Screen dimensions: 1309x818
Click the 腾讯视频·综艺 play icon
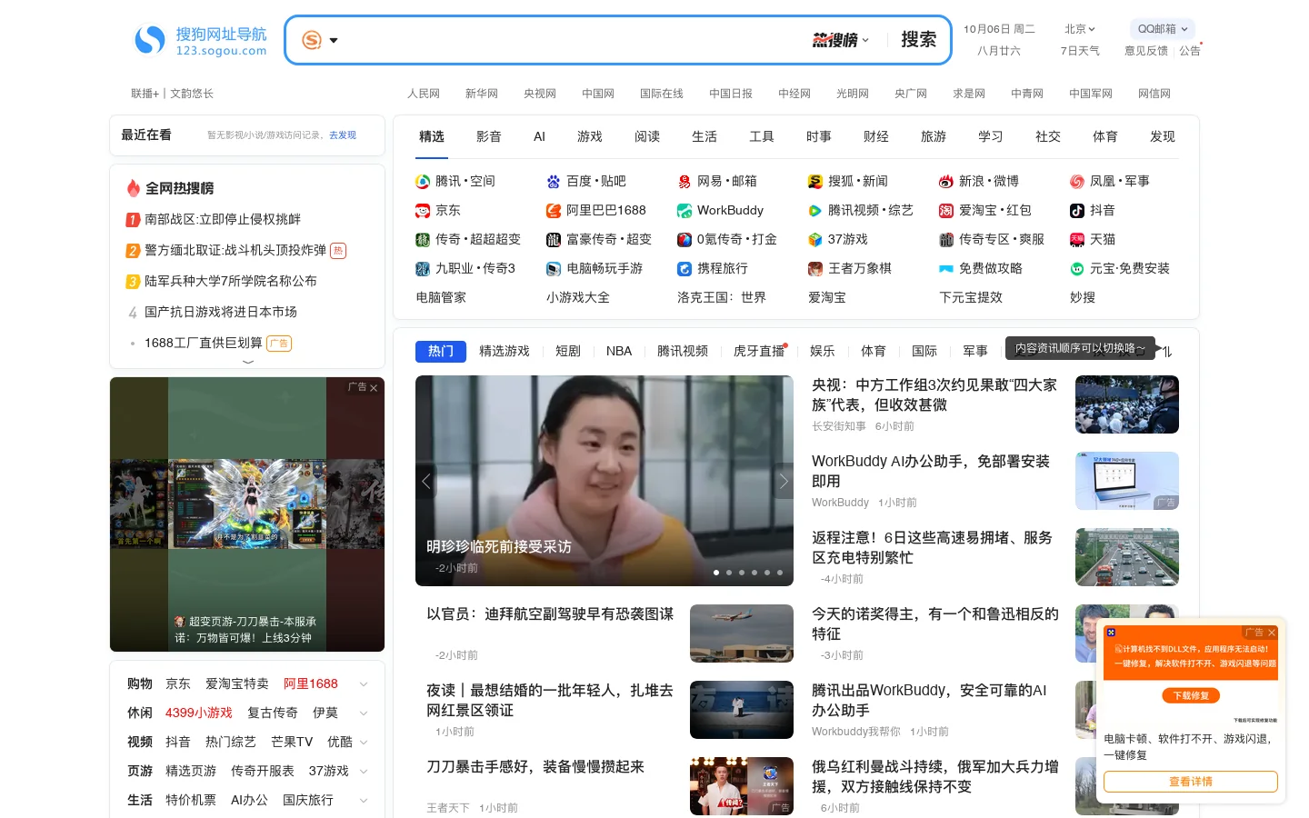(x=815, y=211)
